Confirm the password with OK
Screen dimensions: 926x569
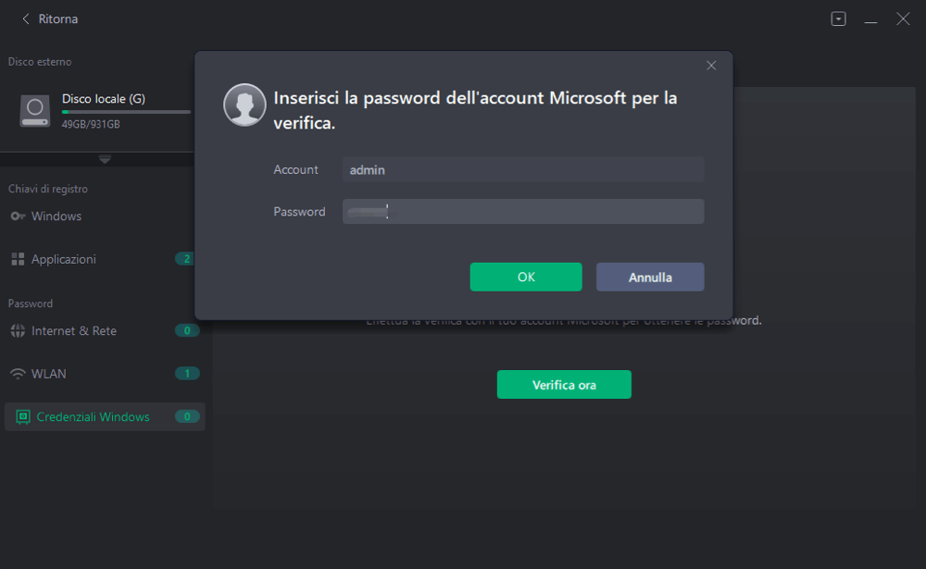pos(526,277)
